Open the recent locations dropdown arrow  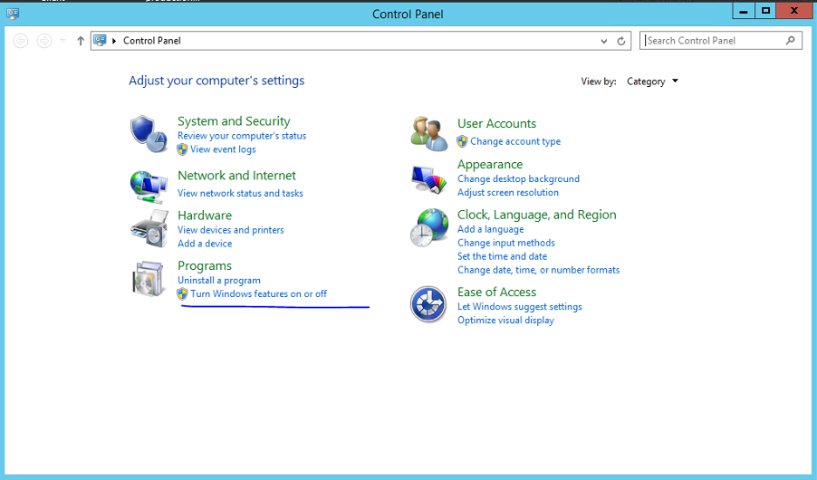62,41
